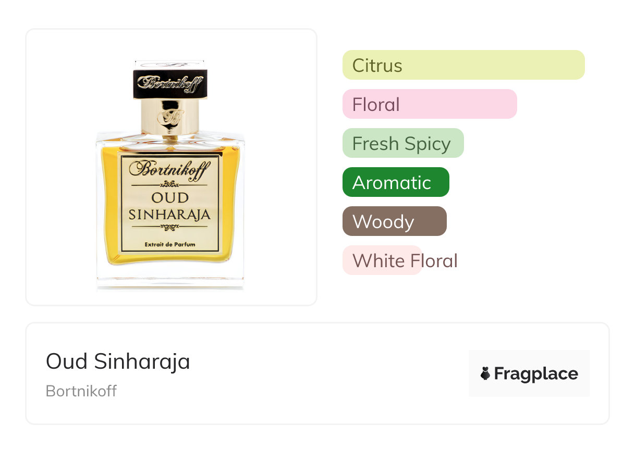
Task: Click the ornamental flourish below SINHARAJA on label
Action: pos(169,227)
